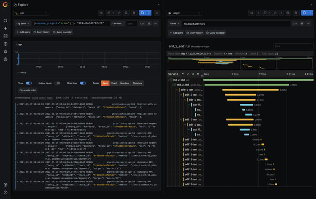The height and width of the screenshot is (199, 316).
Task: Collapse all spans with double chevron right
Action: pos(198,74)
